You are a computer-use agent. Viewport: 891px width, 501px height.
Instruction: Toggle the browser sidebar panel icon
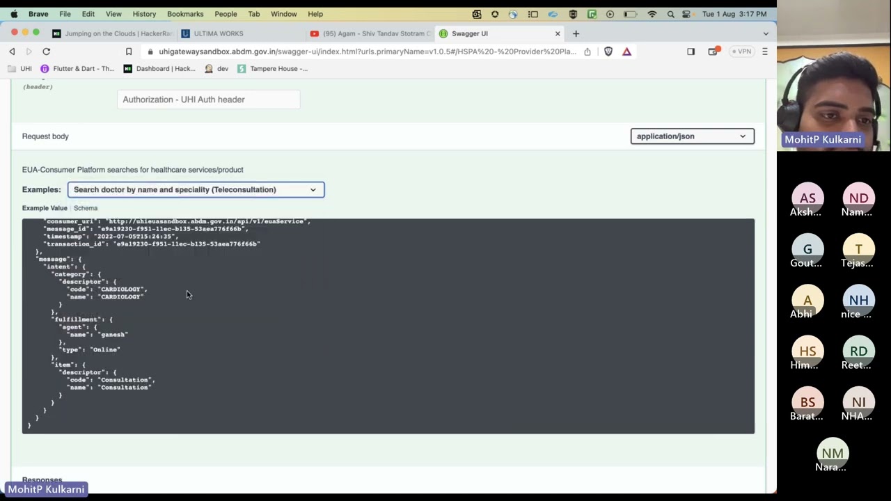[x=691, y=51]
